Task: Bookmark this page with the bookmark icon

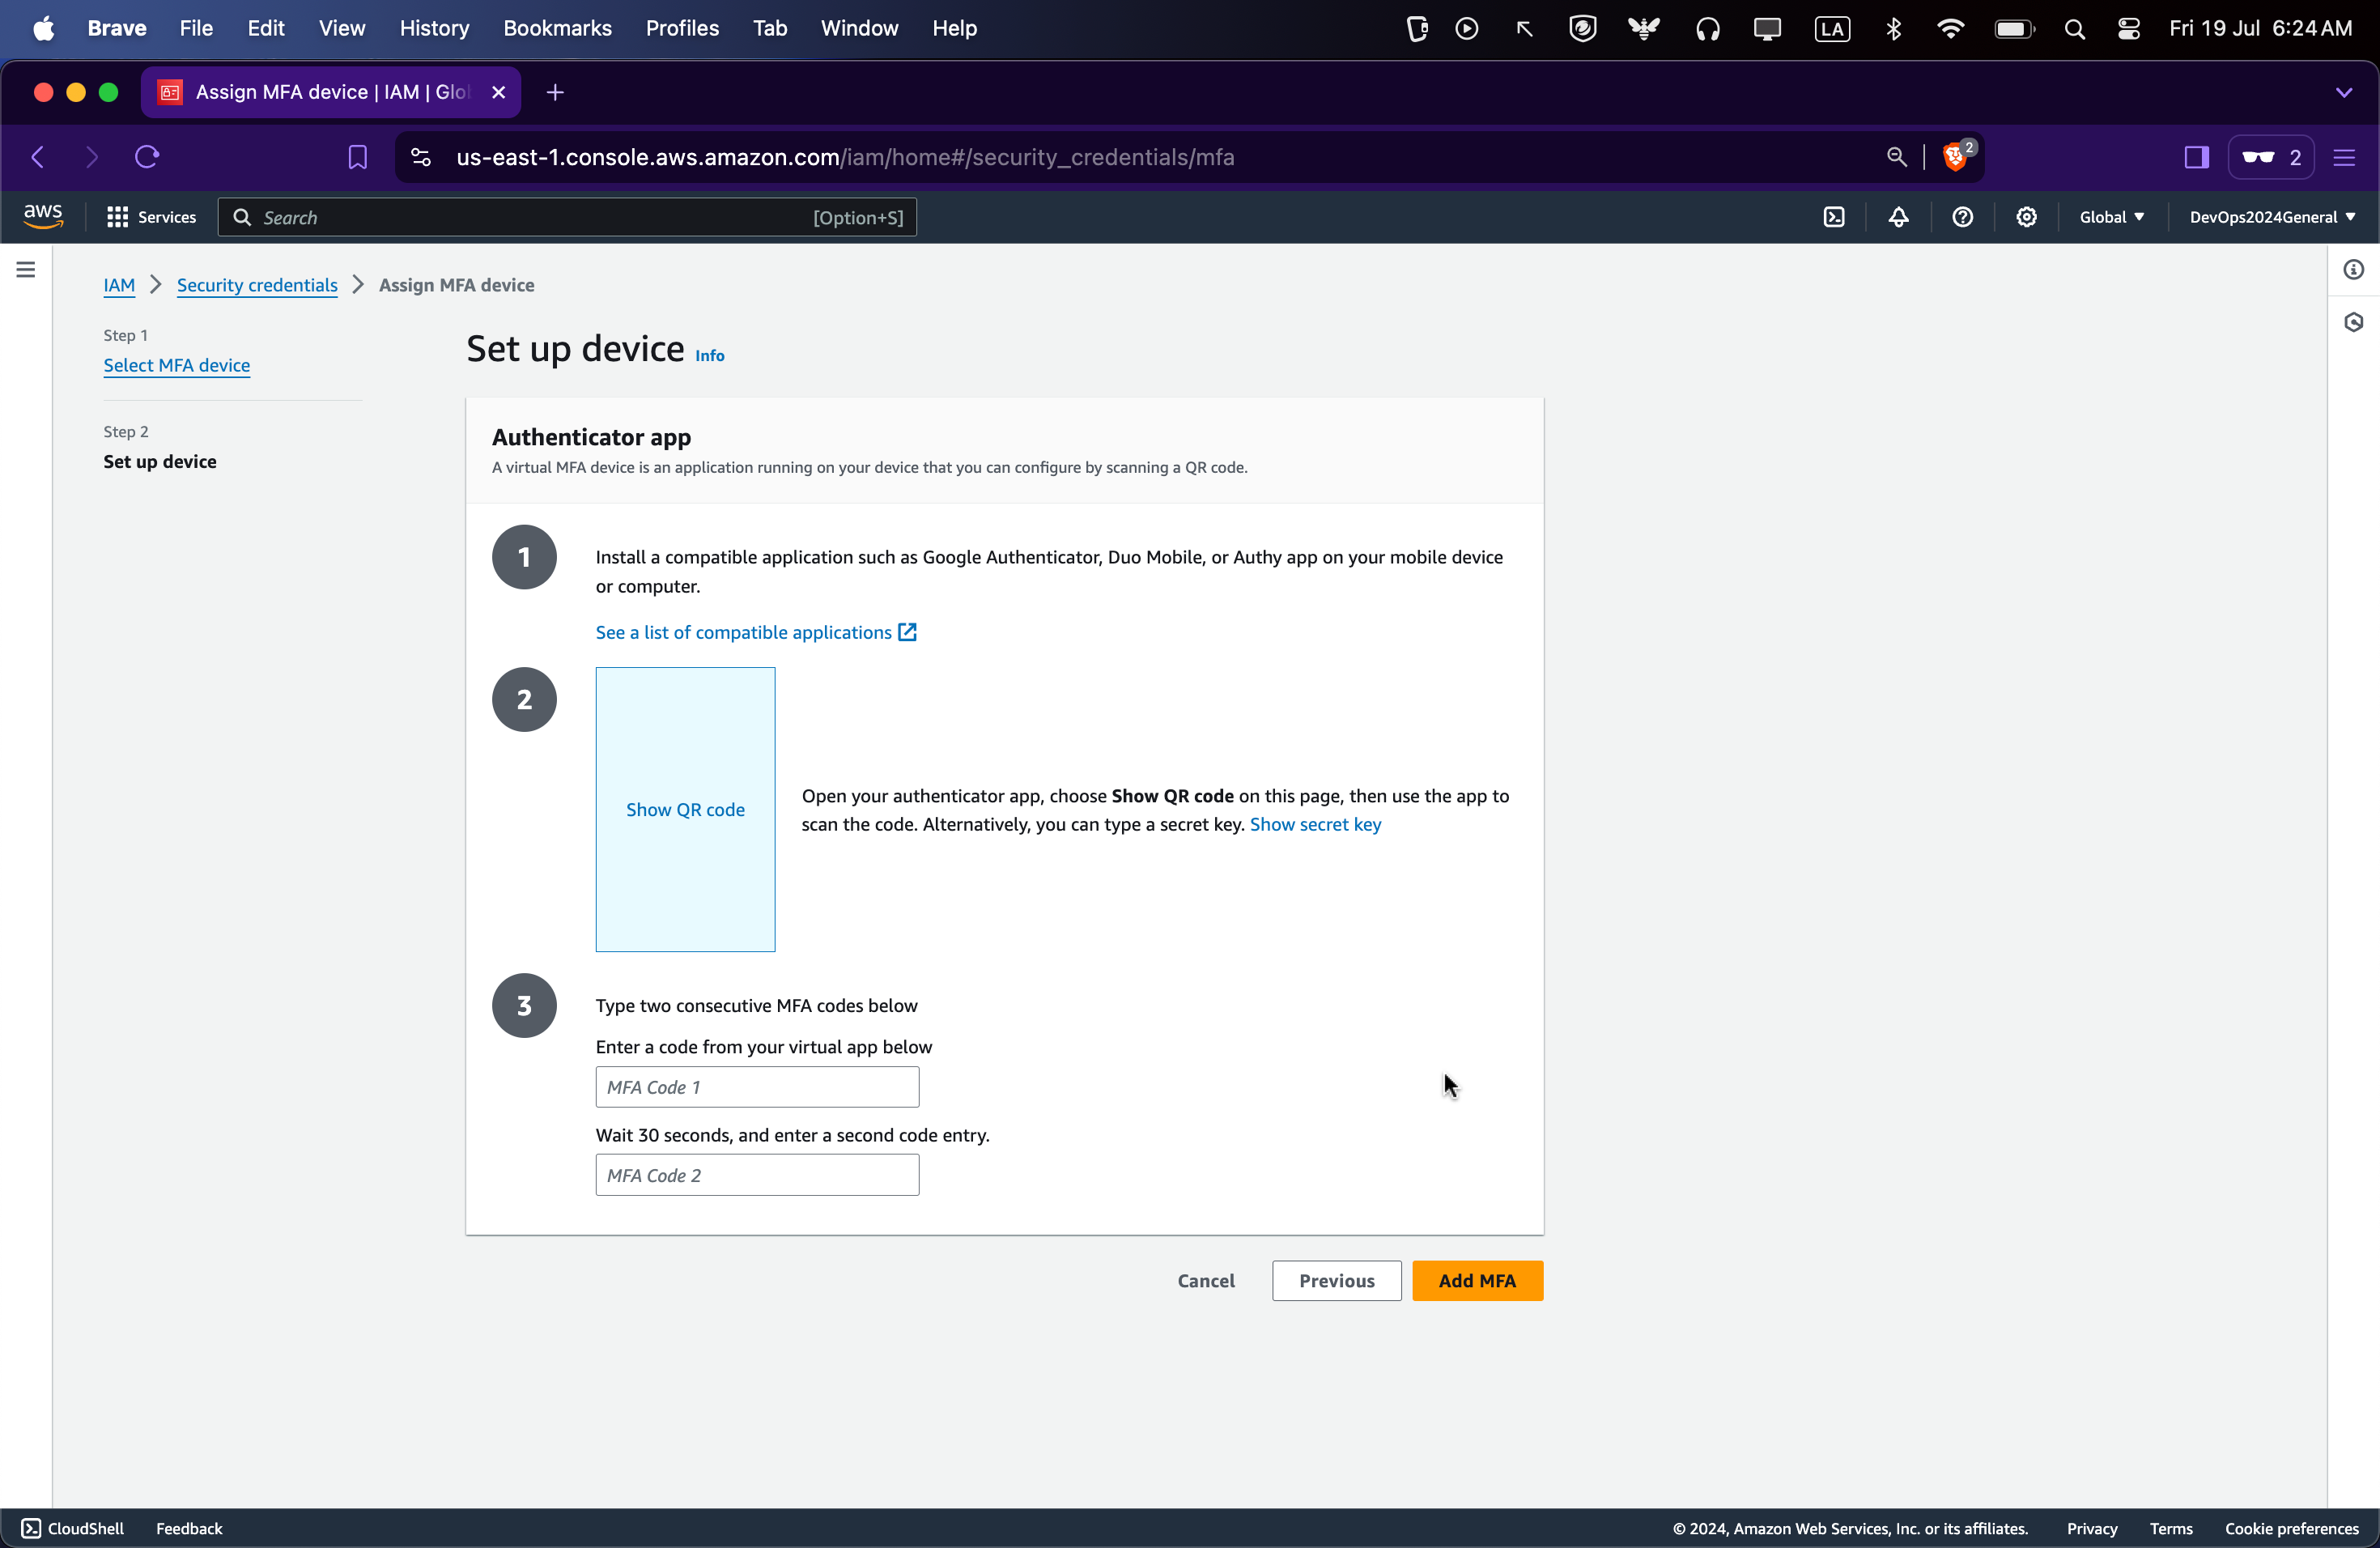Action: click(x=357, y=157)
